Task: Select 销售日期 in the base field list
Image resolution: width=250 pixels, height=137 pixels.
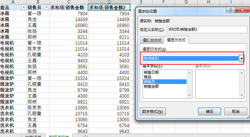Action: pos(151,72)
